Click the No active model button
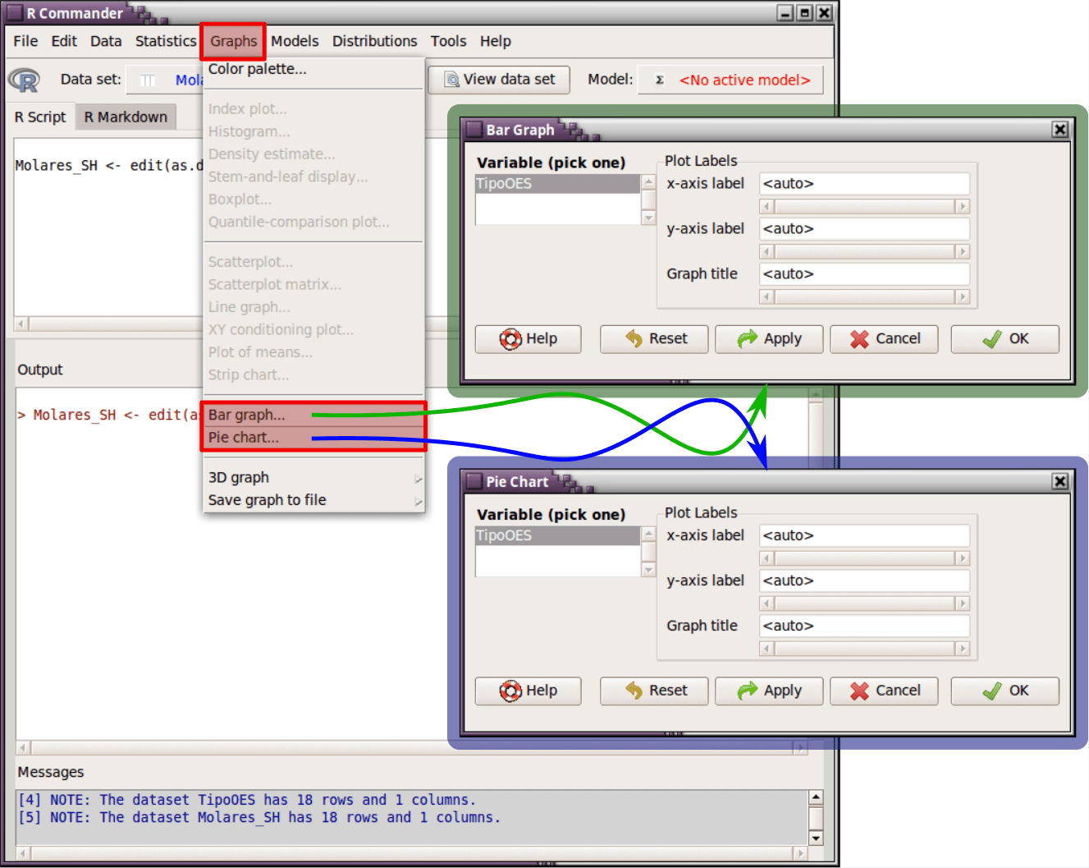Viewport: 1089px width, 868px height. [x=730, y=80]
